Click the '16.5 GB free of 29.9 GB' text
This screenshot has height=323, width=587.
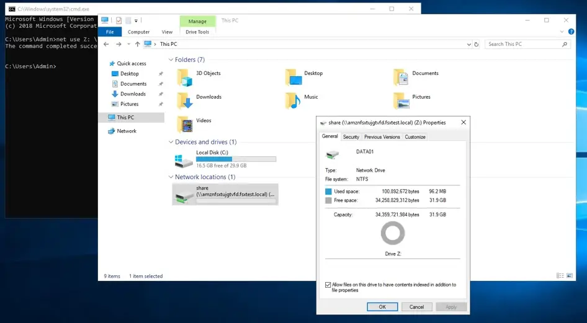(222, 166)
